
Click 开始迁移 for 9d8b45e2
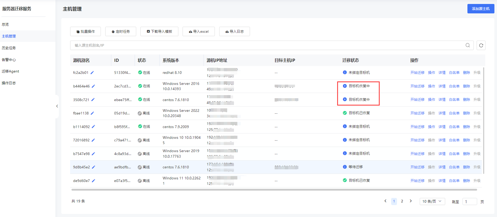click(x=417, y=167)
